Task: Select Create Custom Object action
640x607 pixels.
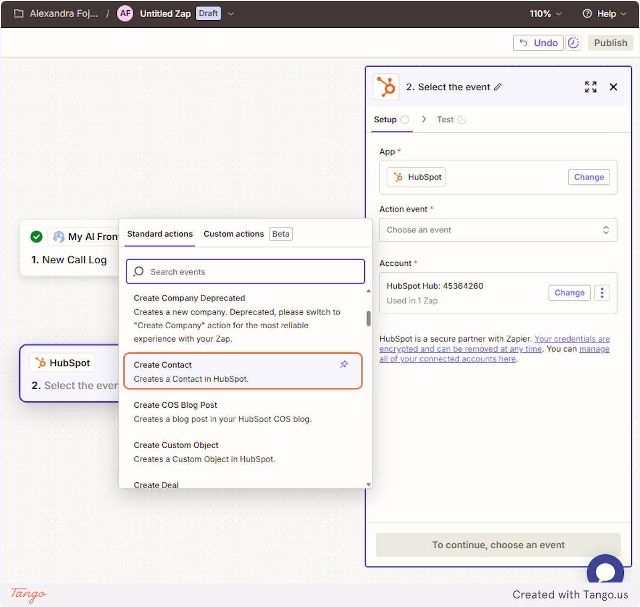Action: click(x=243, y=452)
